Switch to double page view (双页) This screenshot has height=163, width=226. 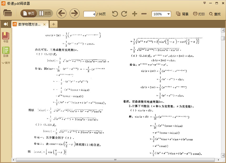pyautogui.click(x=45, y=14)
